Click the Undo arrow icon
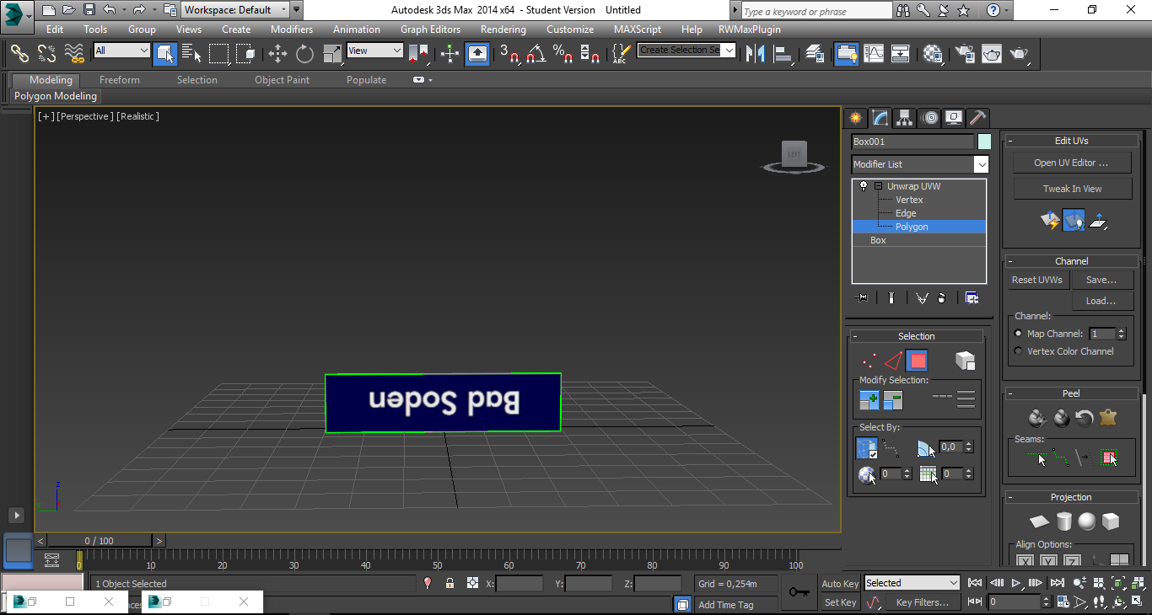This screenshot has width=1152, height=615. (110, 10)
